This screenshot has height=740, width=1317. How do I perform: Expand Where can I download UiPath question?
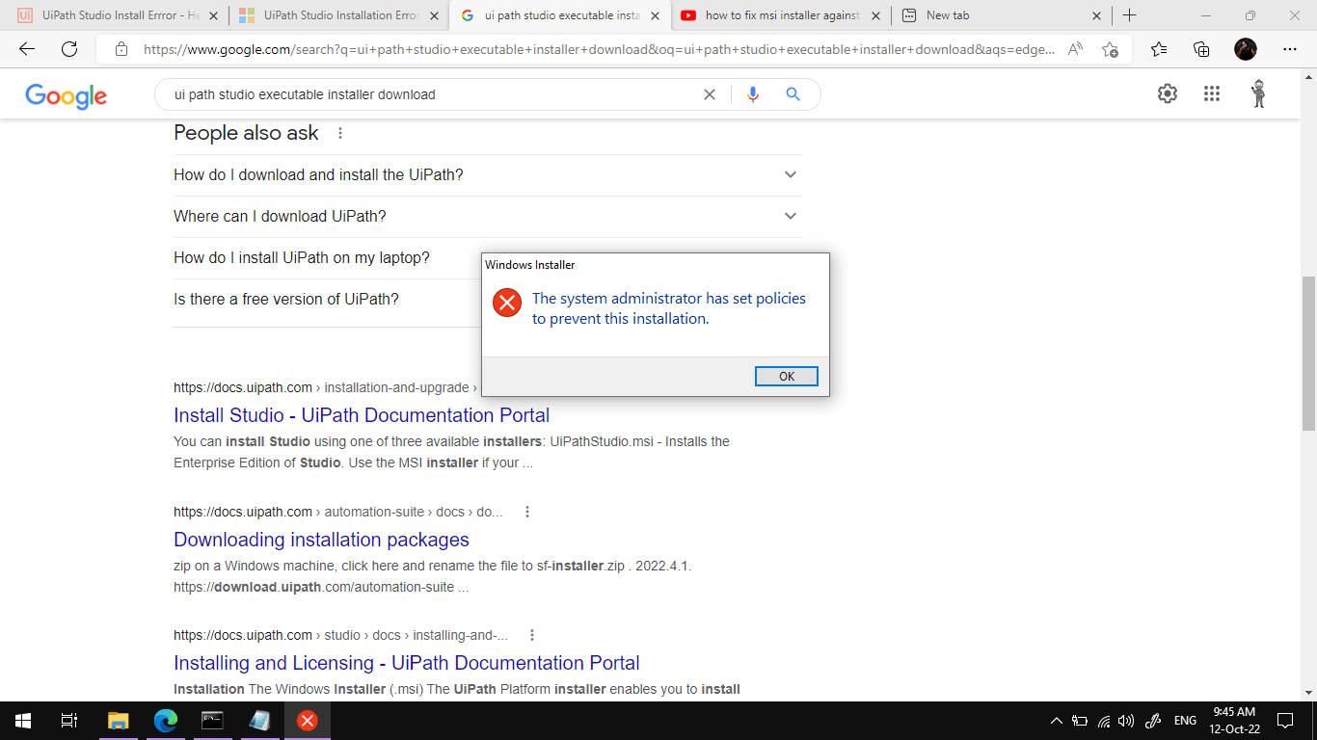tap(487, 216)
